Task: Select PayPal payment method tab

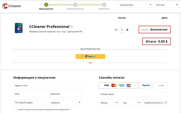Action: [146, 85]
